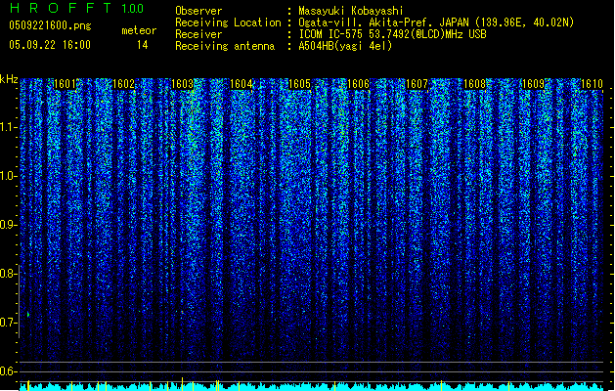Click the 1609 time marker

pos(534,84)
